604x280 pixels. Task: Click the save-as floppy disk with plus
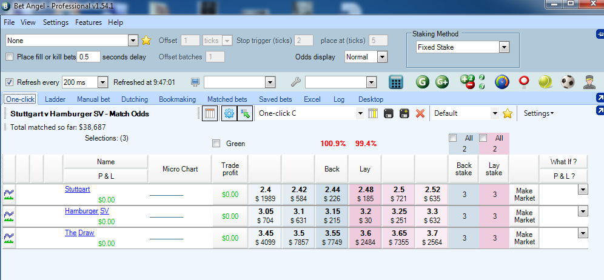404,113
